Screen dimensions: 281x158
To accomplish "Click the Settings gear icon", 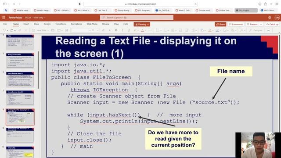I will point(270,18).
